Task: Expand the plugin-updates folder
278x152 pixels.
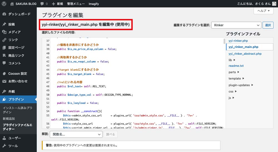Action: [241, 85]
